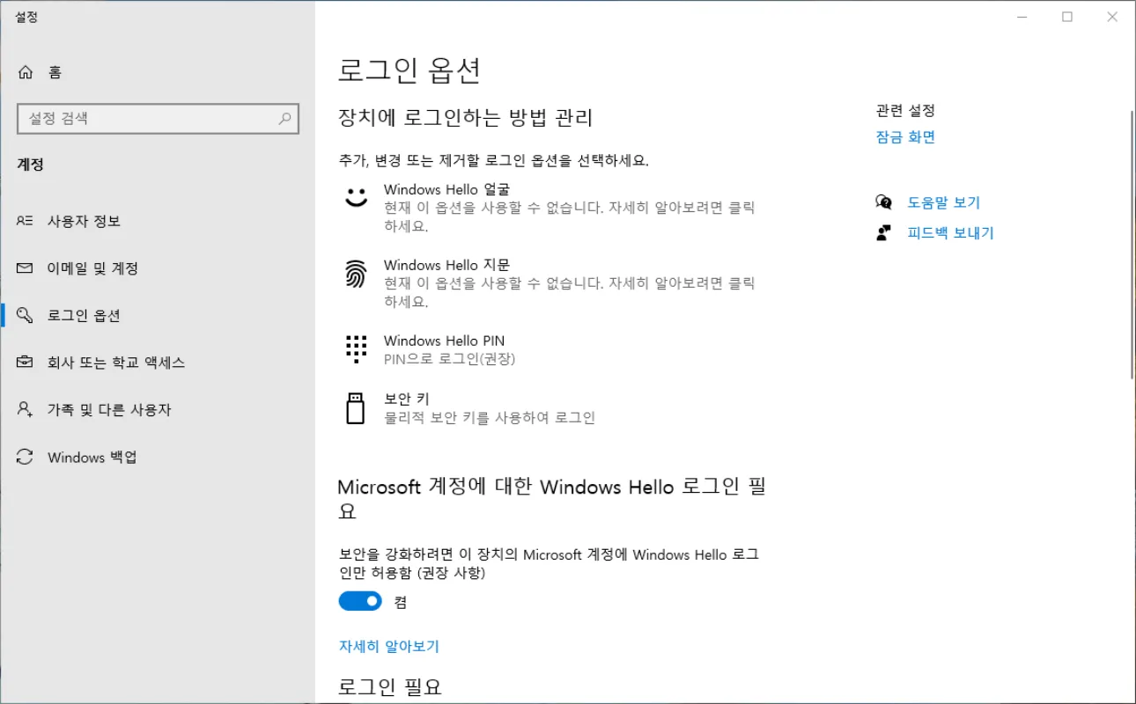Click the Windows 백업 sync arrows icon
The image size is (1136, 704).
coord(26,458)
